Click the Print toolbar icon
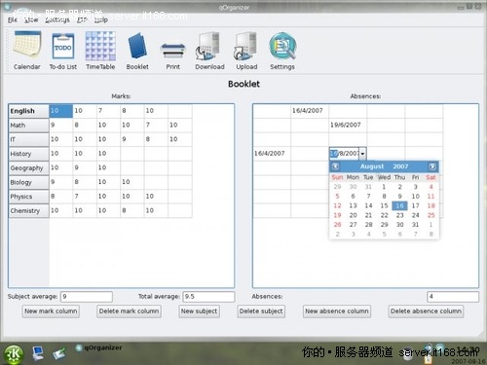This screenshot has height=365, width=487. pos(173,51)
